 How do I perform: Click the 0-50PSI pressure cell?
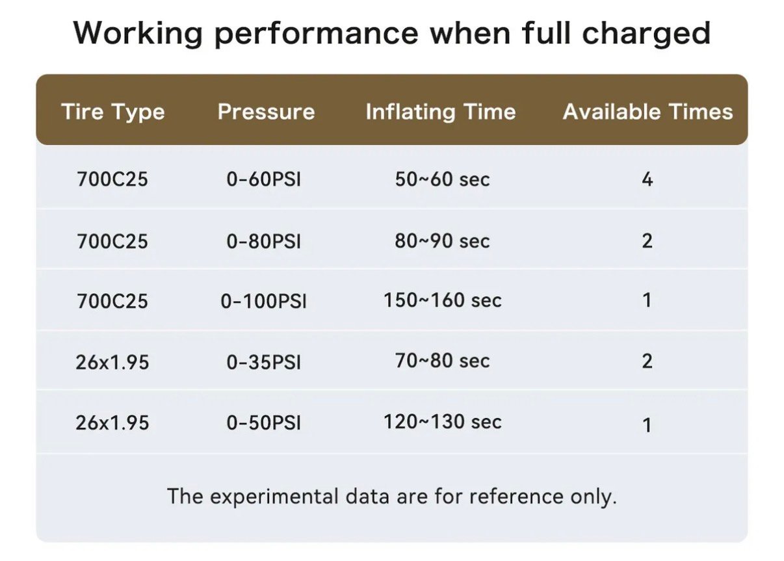264,423
